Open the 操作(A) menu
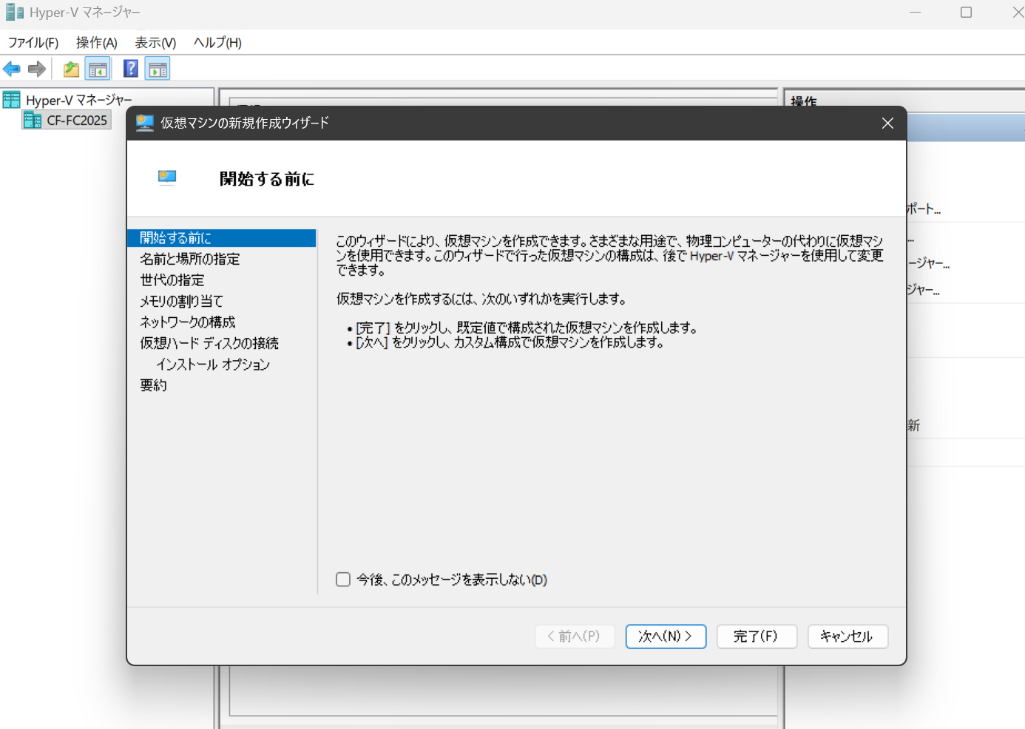The image size is (1025, 729). pos(97,43)
